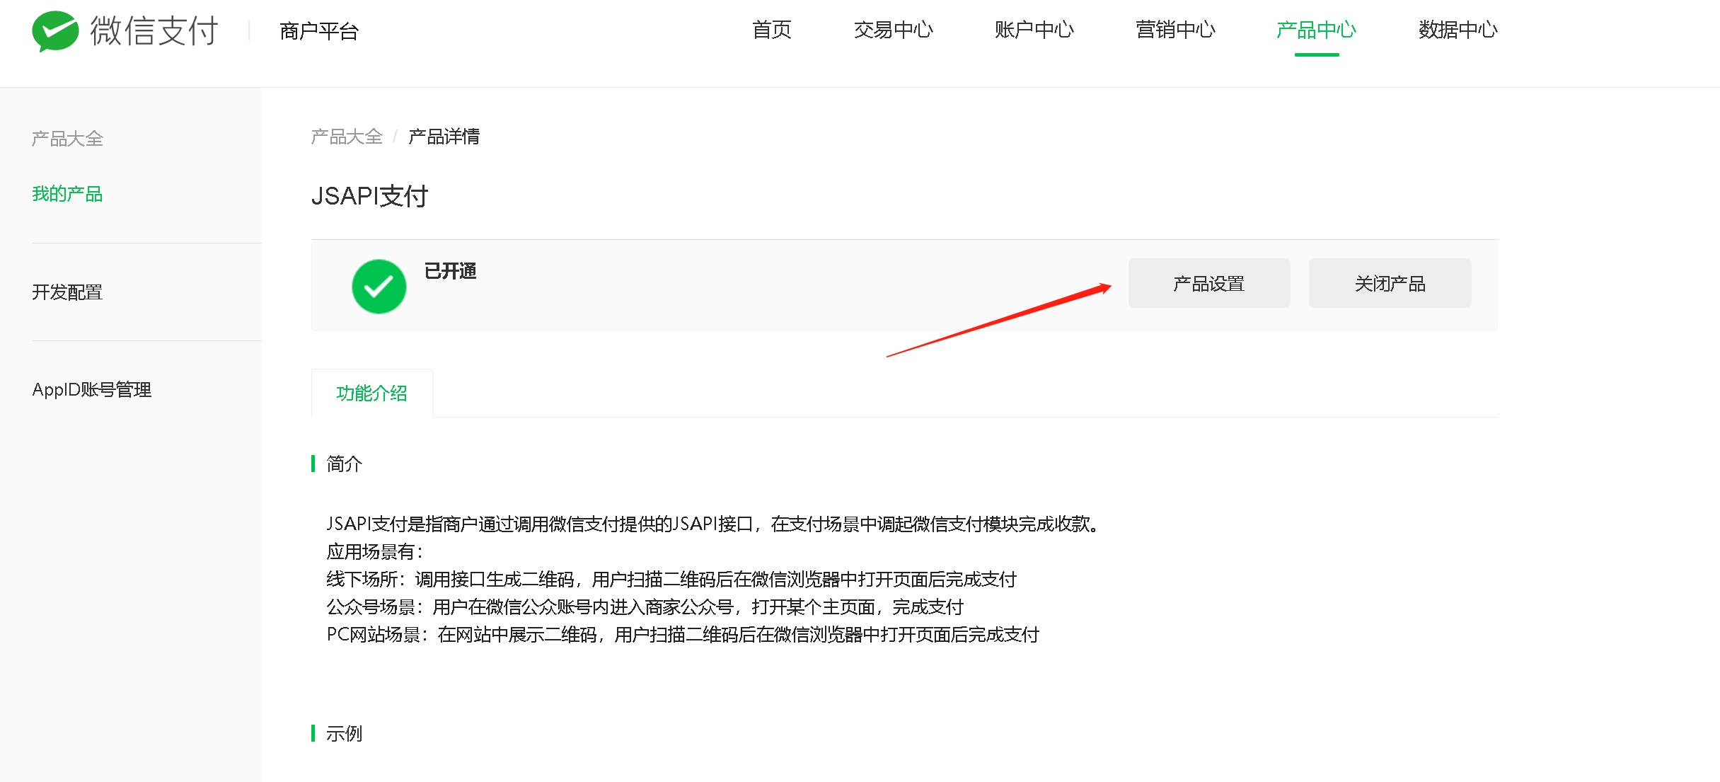Open the 首页 navigation item

[x=772, y=30]
